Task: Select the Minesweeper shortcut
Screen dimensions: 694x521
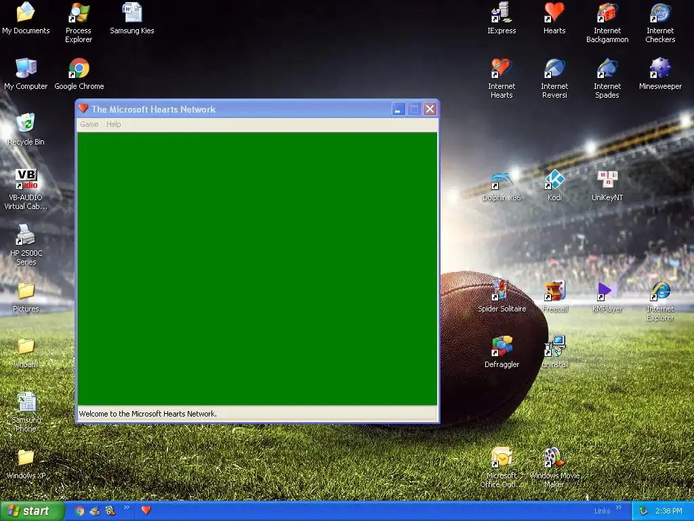Action: pyautogui.click(x=660, y=74)
